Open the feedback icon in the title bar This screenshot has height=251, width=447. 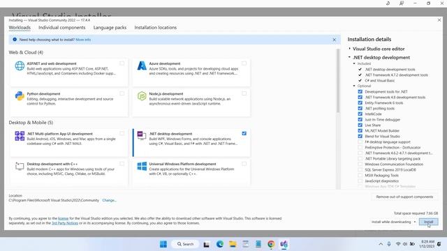point(402,3)
